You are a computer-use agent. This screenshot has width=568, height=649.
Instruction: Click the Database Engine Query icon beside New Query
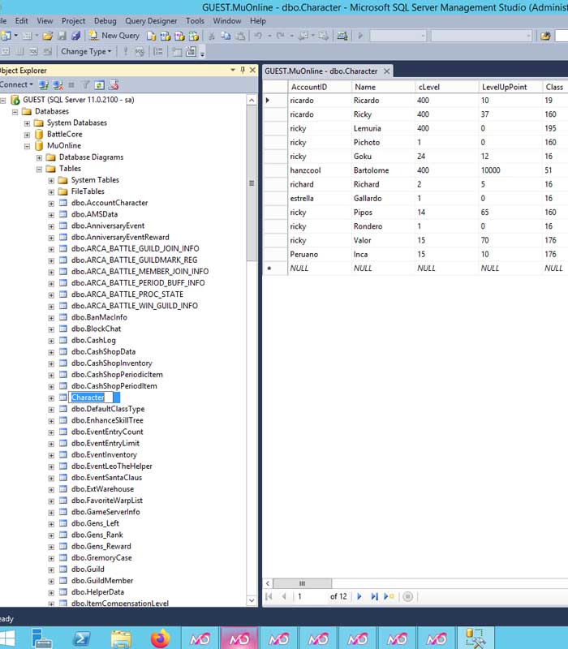[152, 36]
